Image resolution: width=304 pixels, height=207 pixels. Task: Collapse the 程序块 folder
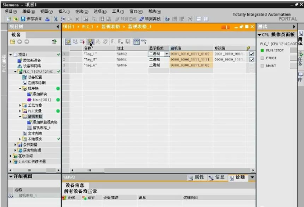pos(20,88)
